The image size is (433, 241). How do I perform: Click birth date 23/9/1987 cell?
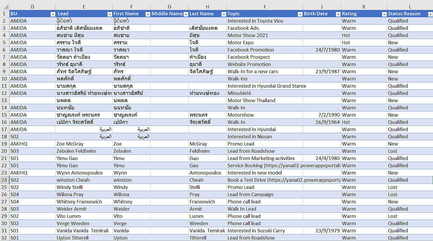pos(322,71)
